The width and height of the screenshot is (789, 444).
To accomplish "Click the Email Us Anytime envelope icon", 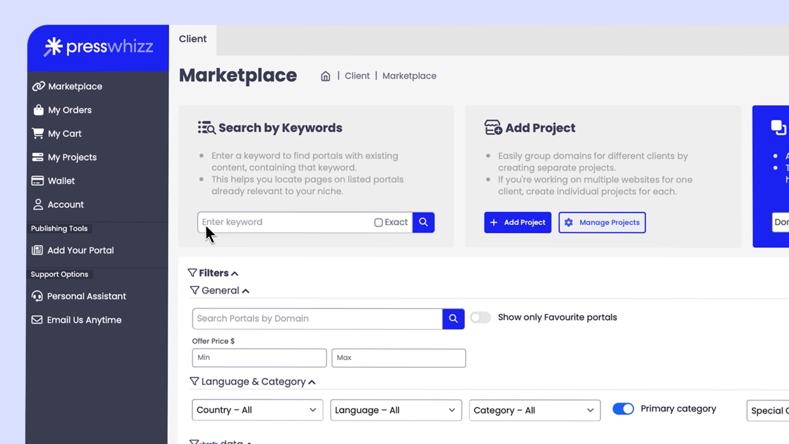I will (37, 319).
